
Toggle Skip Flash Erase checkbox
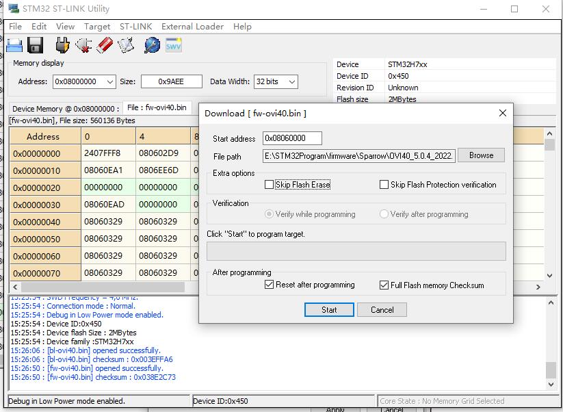point(269,185)
